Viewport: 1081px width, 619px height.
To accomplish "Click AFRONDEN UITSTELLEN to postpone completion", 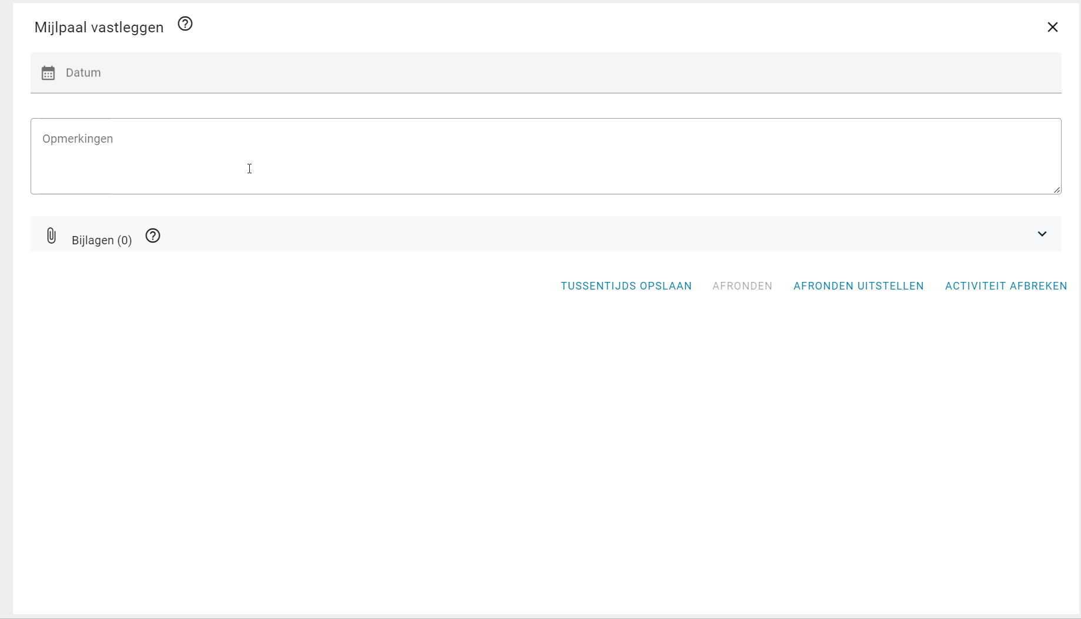I will (x=858, y=286).
